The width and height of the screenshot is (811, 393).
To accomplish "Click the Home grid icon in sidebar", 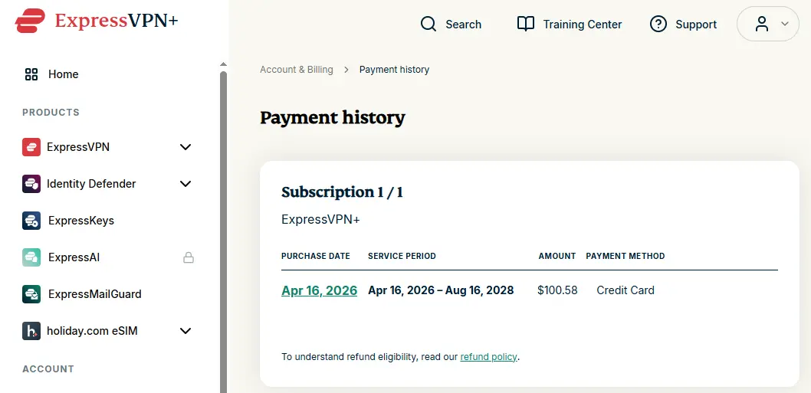I will [x=31, y=74].
